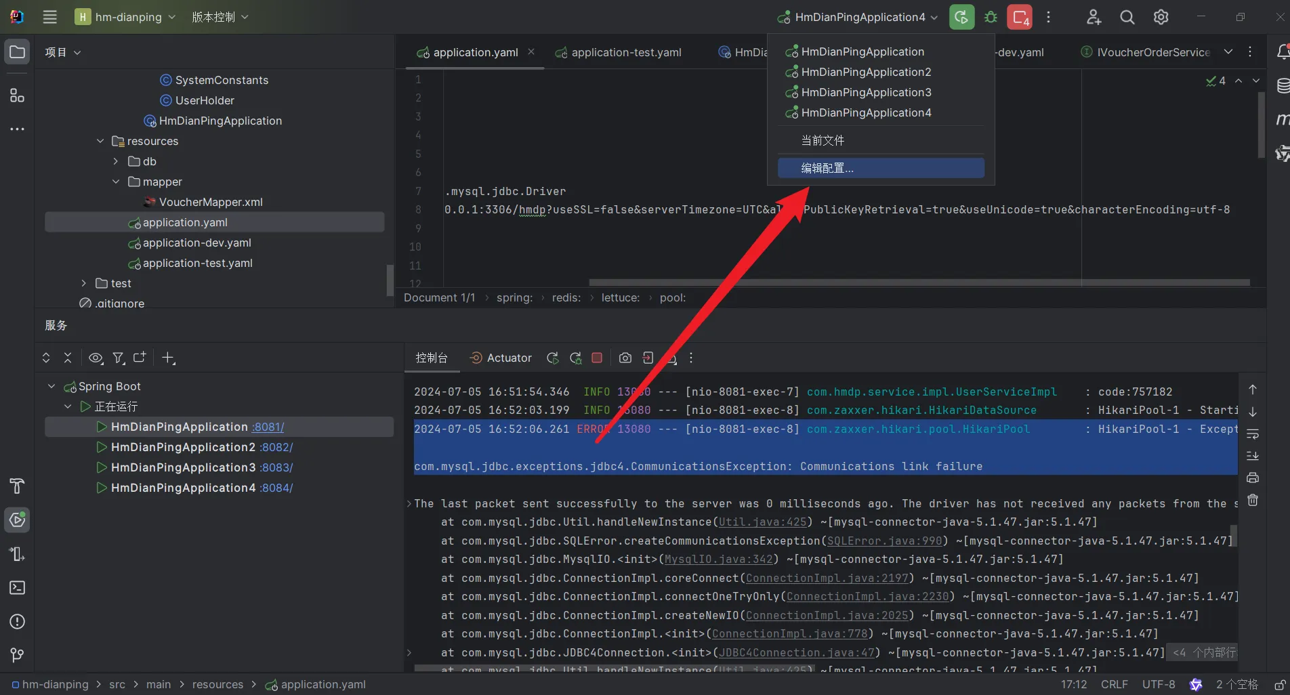This screenshot has width=1290, height=695.
Task: Go down the stack trace with arrow
Action: click(1252, 412)
